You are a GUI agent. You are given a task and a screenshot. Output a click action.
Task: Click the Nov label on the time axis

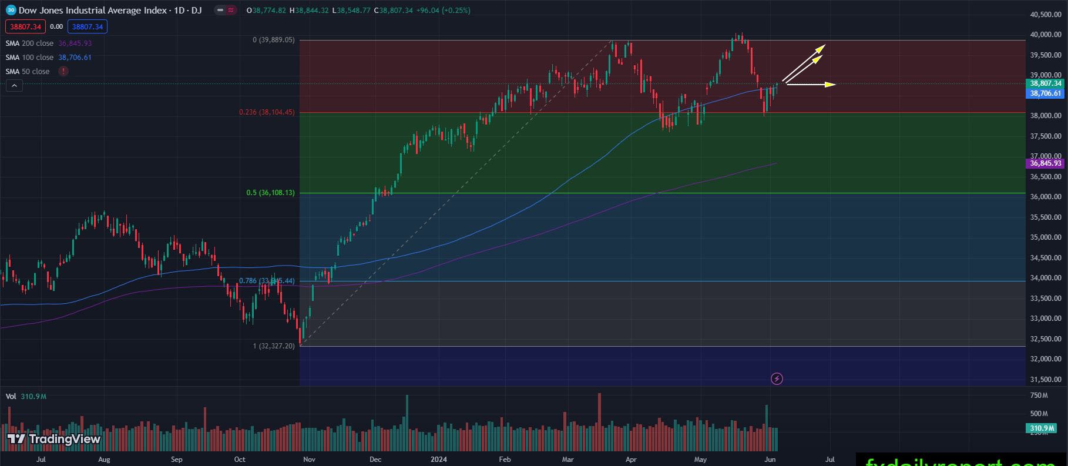click(309, 460)
